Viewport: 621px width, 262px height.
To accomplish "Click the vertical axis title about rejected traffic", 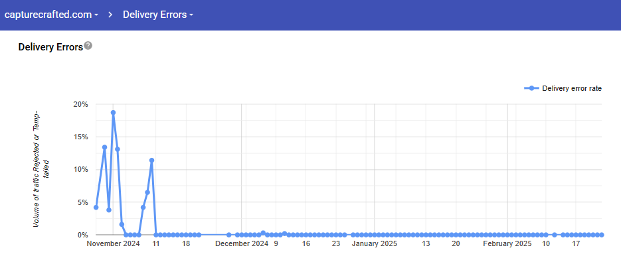I will [41, 168].
